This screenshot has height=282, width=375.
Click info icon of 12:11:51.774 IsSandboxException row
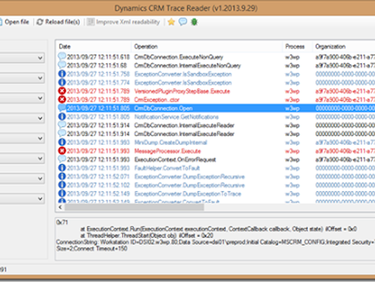point(62,82)
